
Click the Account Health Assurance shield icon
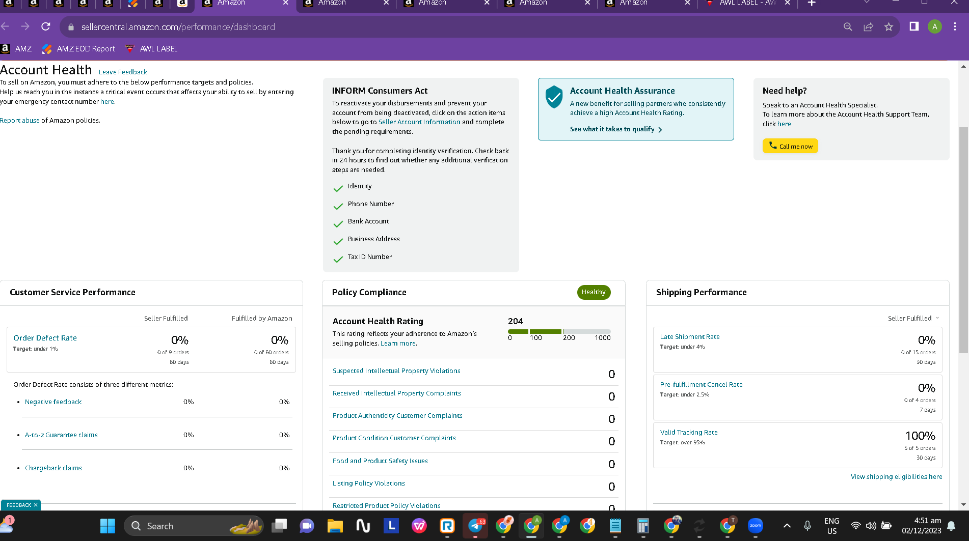click(x=554, y=97)
